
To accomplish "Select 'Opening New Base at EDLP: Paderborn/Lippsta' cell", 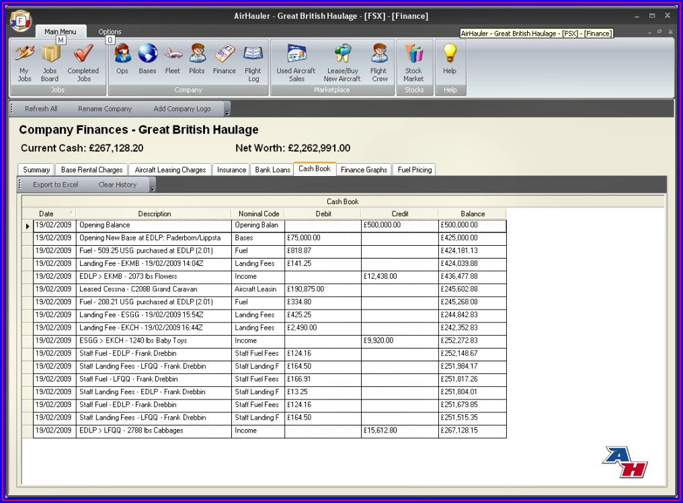I will (154, 238).
